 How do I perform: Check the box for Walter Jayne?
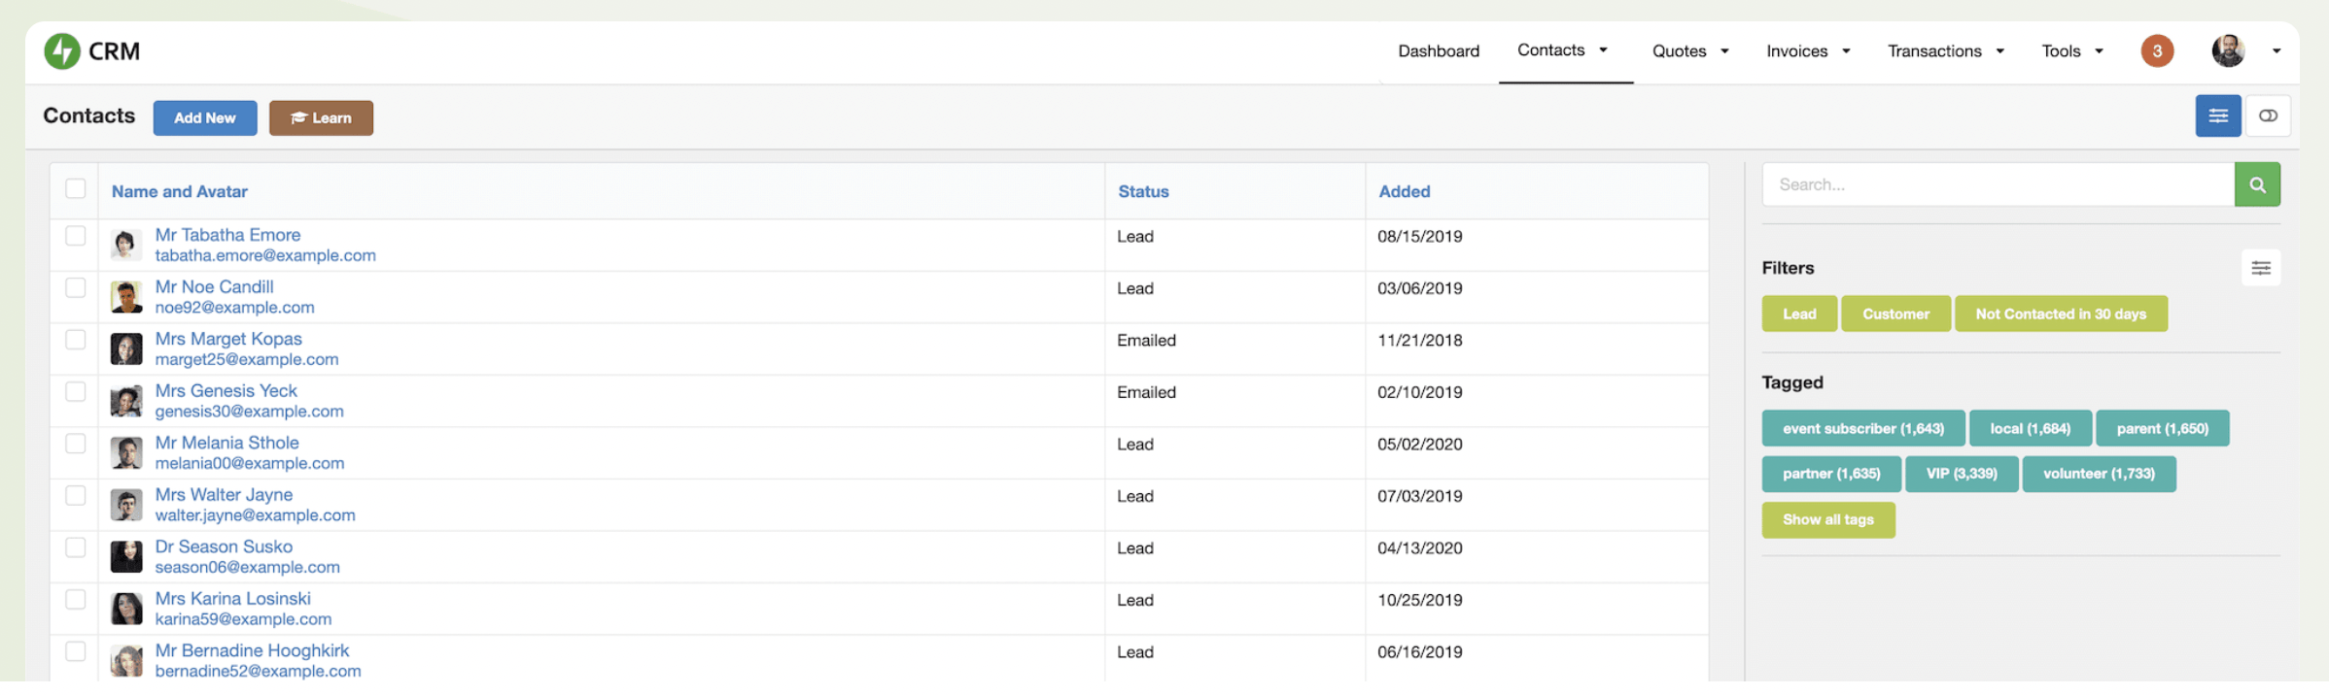(75, 495)
